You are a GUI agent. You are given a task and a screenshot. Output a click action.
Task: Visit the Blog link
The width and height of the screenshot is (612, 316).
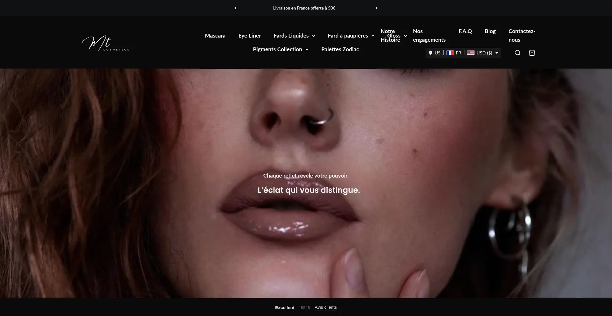490,31
